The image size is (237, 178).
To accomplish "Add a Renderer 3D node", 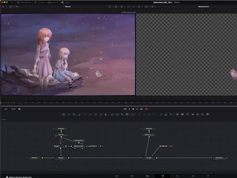I will click(208, 114).
